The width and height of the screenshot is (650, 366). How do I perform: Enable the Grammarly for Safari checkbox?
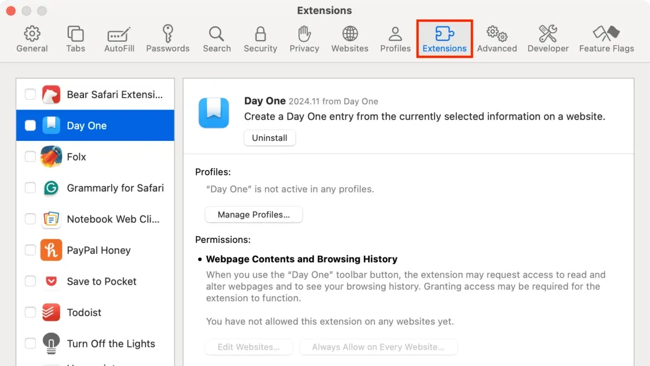[x=30, y=188]
